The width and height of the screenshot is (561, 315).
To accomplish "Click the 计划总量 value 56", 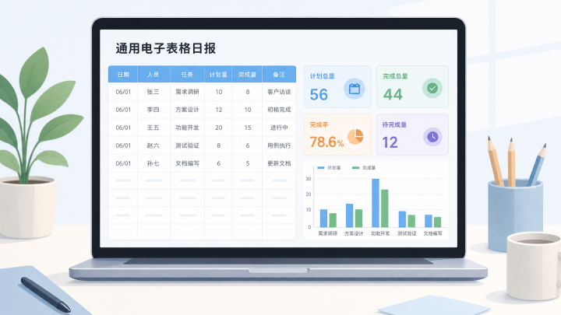I will [x=319, y=95].
